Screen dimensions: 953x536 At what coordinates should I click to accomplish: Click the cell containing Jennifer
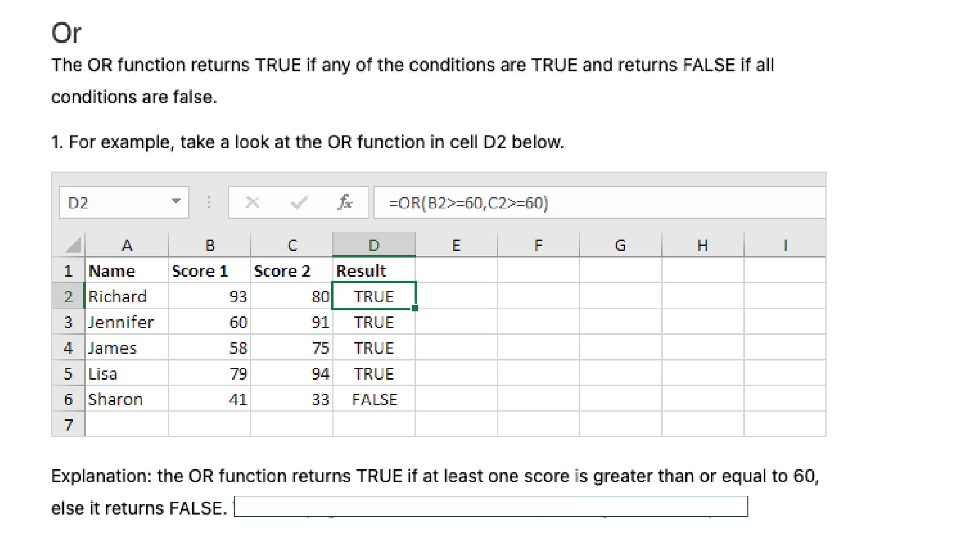[x=127, y=322]
